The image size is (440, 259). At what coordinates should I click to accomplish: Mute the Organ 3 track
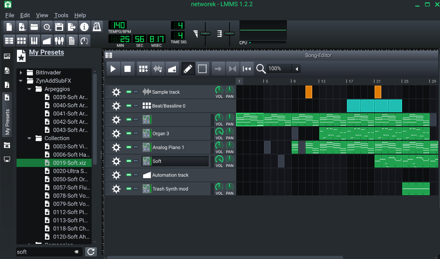(x=129, y=133)
